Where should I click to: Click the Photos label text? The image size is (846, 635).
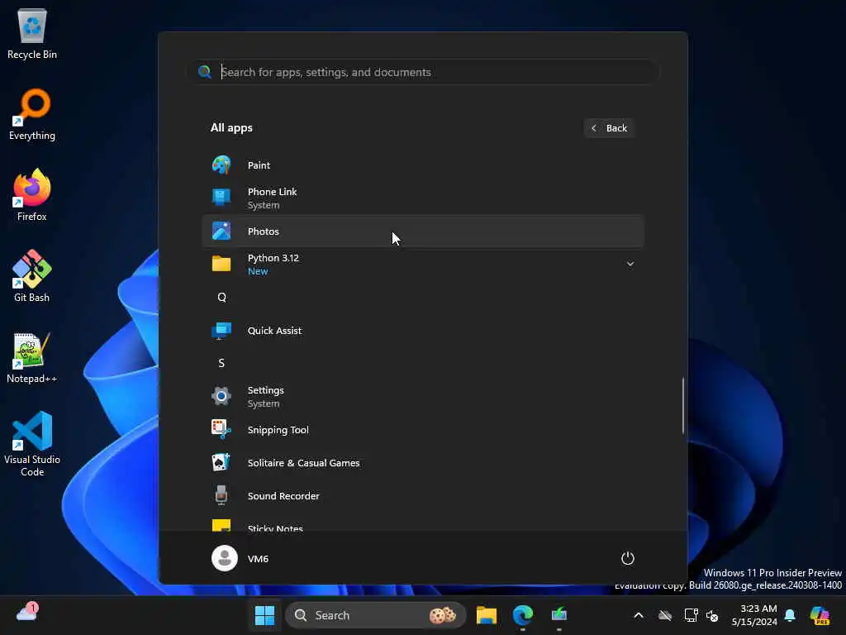(264, 232)
